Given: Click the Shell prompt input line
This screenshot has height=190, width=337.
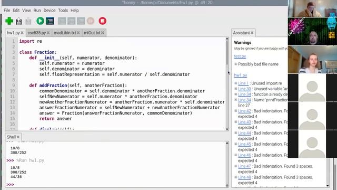Looking at the screenshot, I should point(116,185).
